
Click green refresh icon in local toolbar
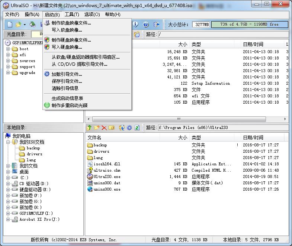coord(137,128)
